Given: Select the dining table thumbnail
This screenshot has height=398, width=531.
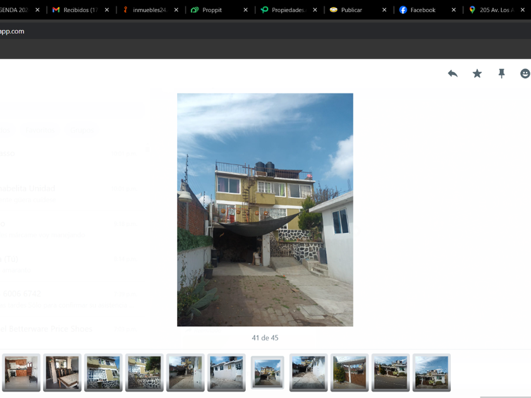Looking at the screenshot, I should [63, 372].
